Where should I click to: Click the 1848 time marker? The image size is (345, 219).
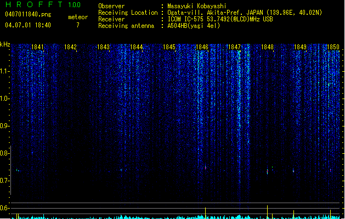[x=267, y=47]
